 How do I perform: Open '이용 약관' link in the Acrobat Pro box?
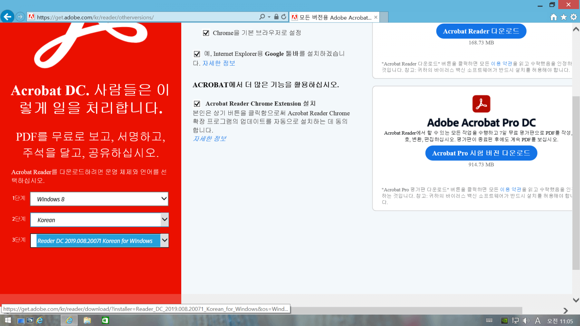click(511, 189)
